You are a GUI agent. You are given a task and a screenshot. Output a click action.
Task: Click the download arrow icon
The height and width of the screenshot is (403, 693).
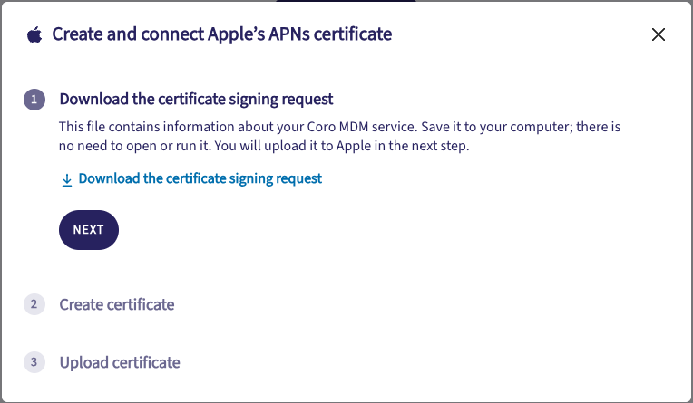(66, 179)
